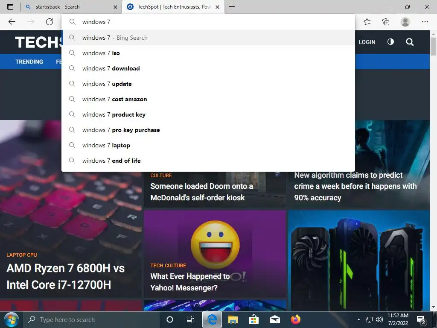Open Microsoft Store from the taskbar
Image resolution: width=437 pixels, height=328 pixels.
(253, 319)
